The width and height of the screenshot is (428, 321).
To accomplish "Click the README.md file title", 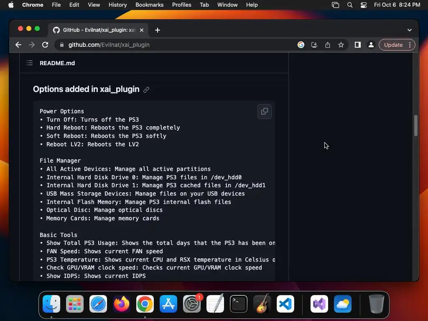I will click(57, 63).
